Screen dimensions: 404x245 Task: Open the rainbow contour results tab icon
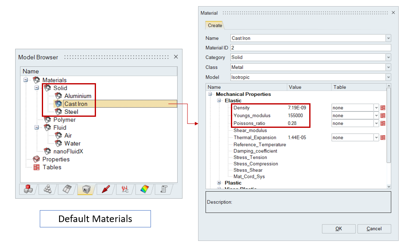pyautogui.click(x=144, y=189)
